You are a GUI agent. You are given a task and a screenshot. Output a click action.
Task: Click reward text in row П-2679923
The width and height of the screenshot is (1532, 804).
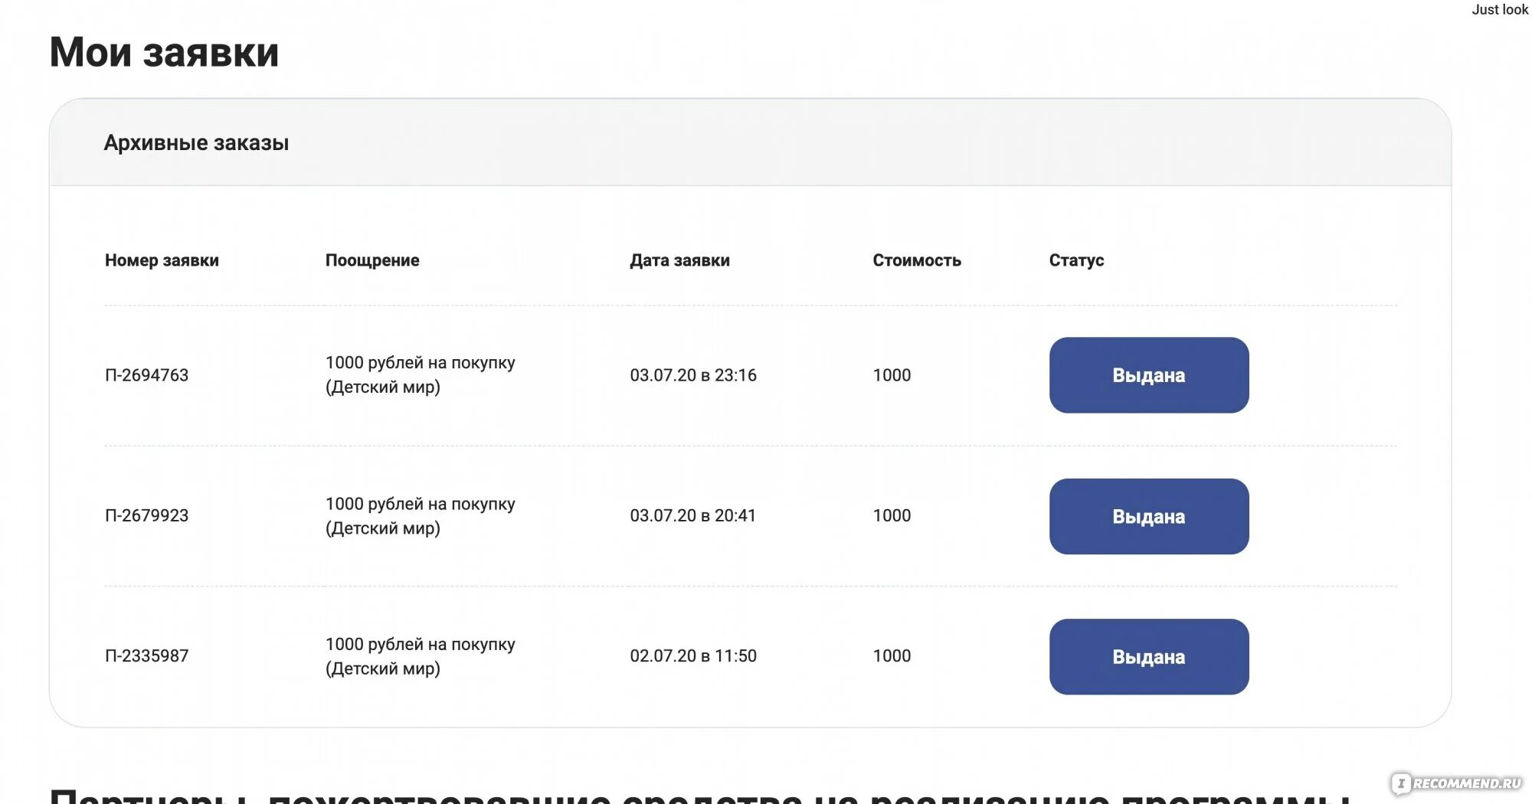click(x=420, y=515)
